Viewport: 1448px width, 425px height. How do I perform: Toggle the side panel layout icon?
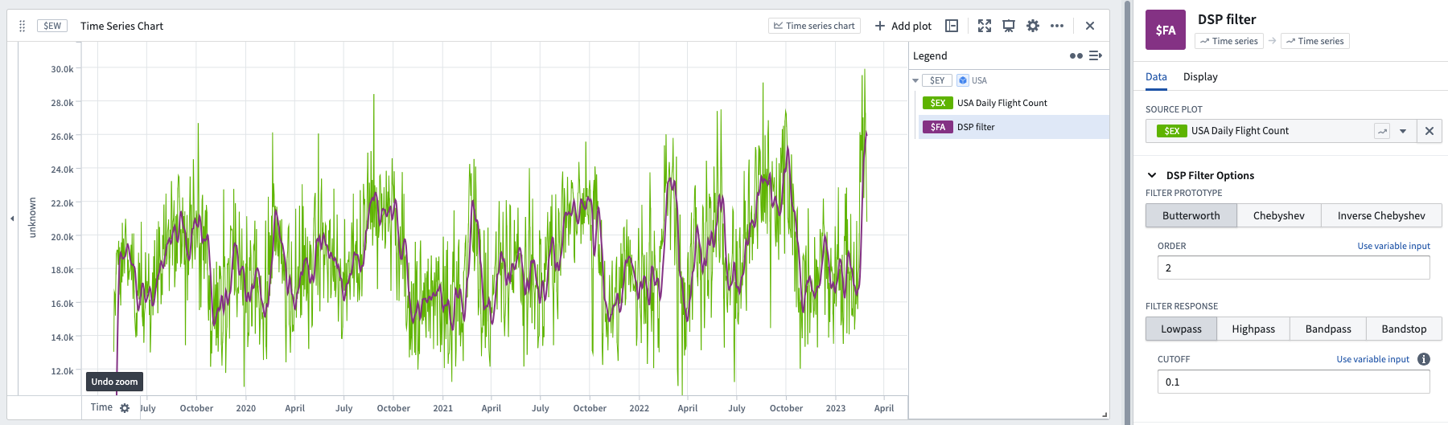[x=952, y=26]
